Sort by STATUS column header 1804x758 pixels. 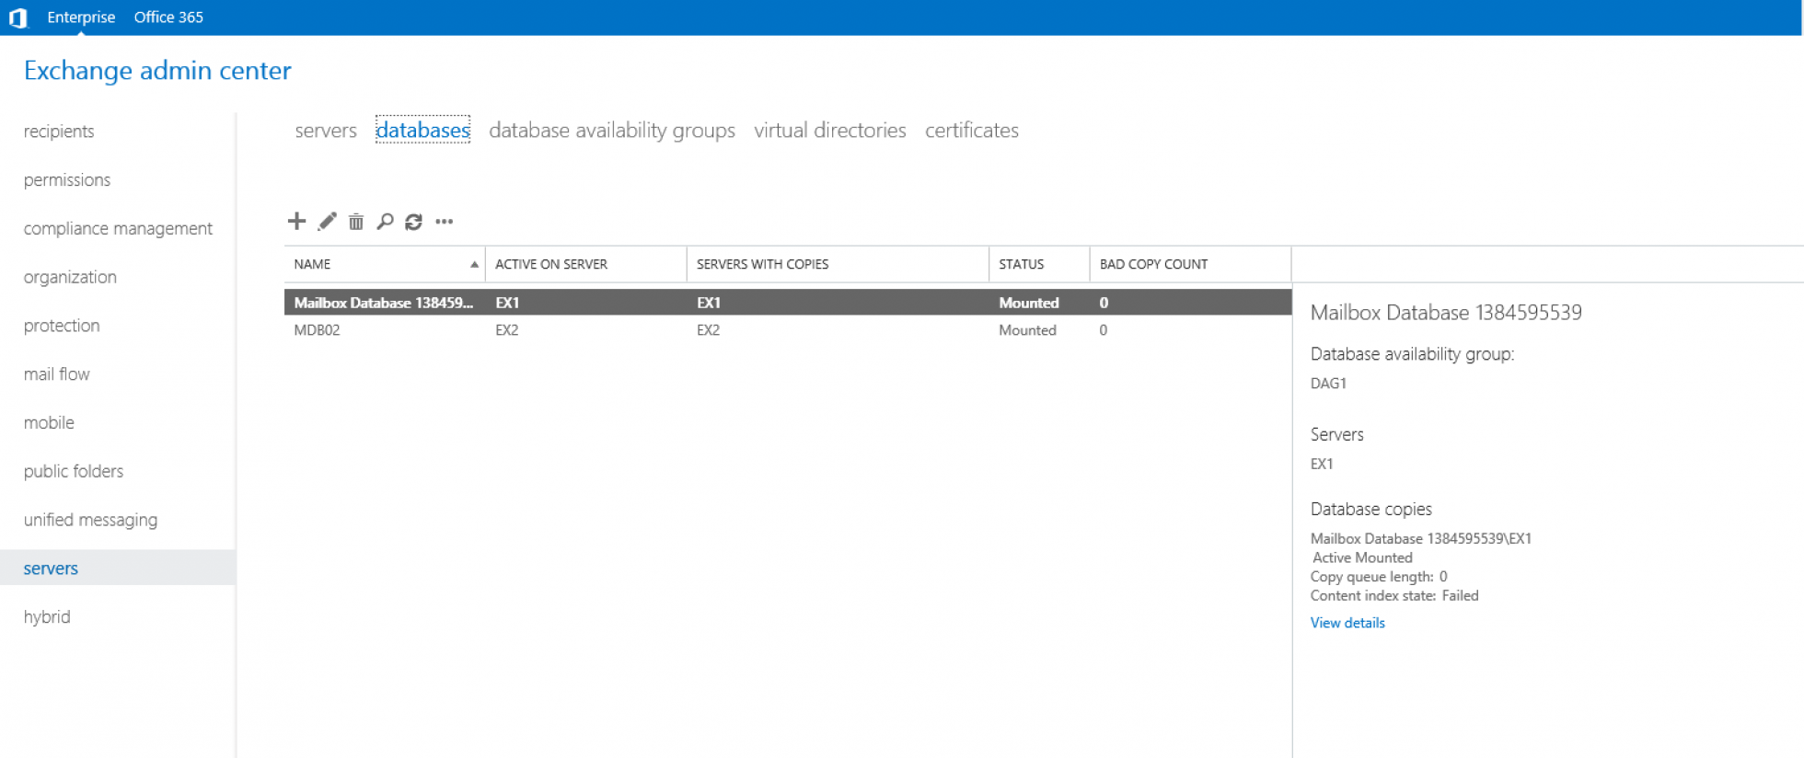tap(1039, 265)
